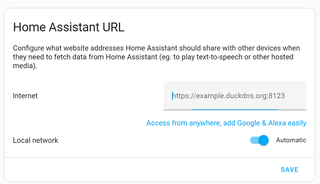Image resolution: width=320 pixels, height=184 pixels.
Task: Select the example.duckdns.org placeholder field
Action: [x=235, y=96]
